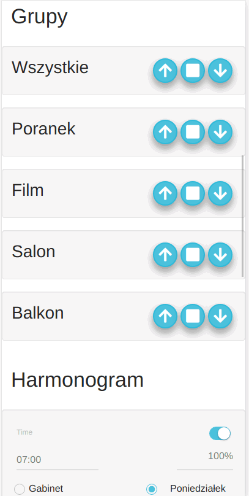Lower the Balkon group blinds
The width and height of the screenshot is (249, 496).
[220, 316]
